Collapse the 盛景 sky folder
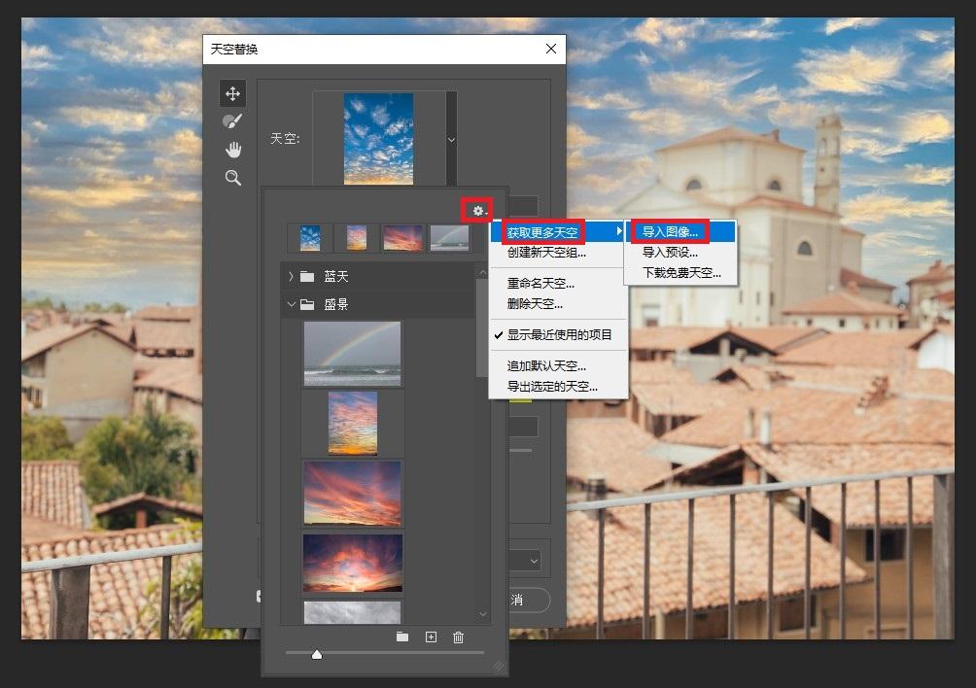 pos(291,304)
